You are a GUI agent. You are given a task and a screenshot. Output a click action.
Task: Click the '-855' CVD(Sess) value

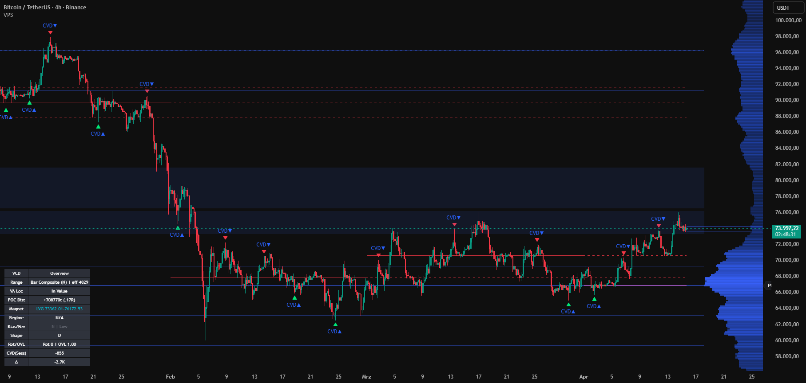[x=60, y=353]
